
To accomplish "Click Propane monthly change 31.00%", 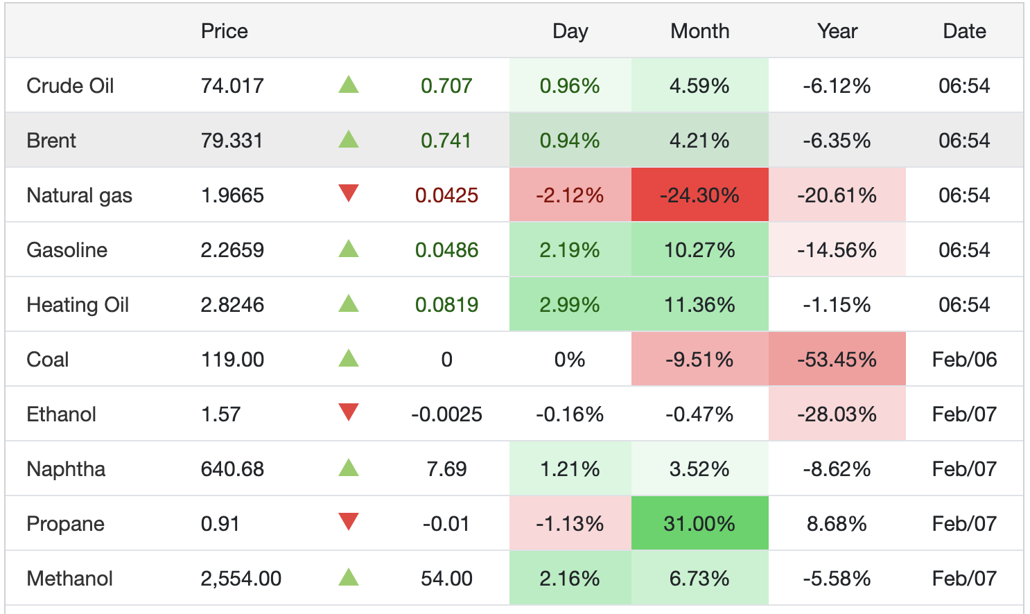I will point(699,524).
